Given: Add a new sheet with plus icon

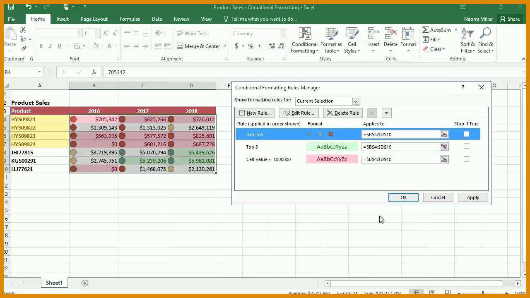Looking at the screenshot, I should [x=85, y=283].
